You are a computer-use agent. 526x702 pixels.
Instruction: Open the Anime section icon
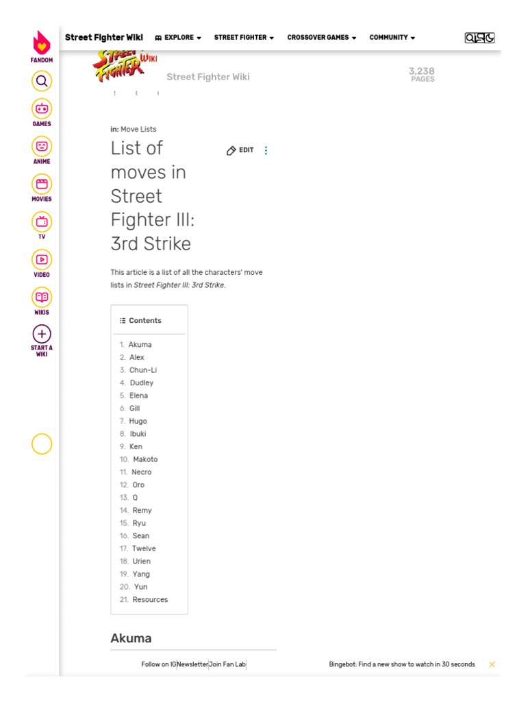click(x=42, y=147)
